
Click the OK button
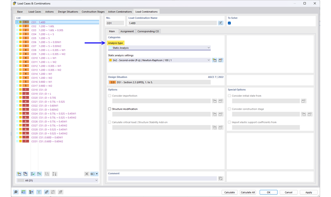(x=269, y=192)
